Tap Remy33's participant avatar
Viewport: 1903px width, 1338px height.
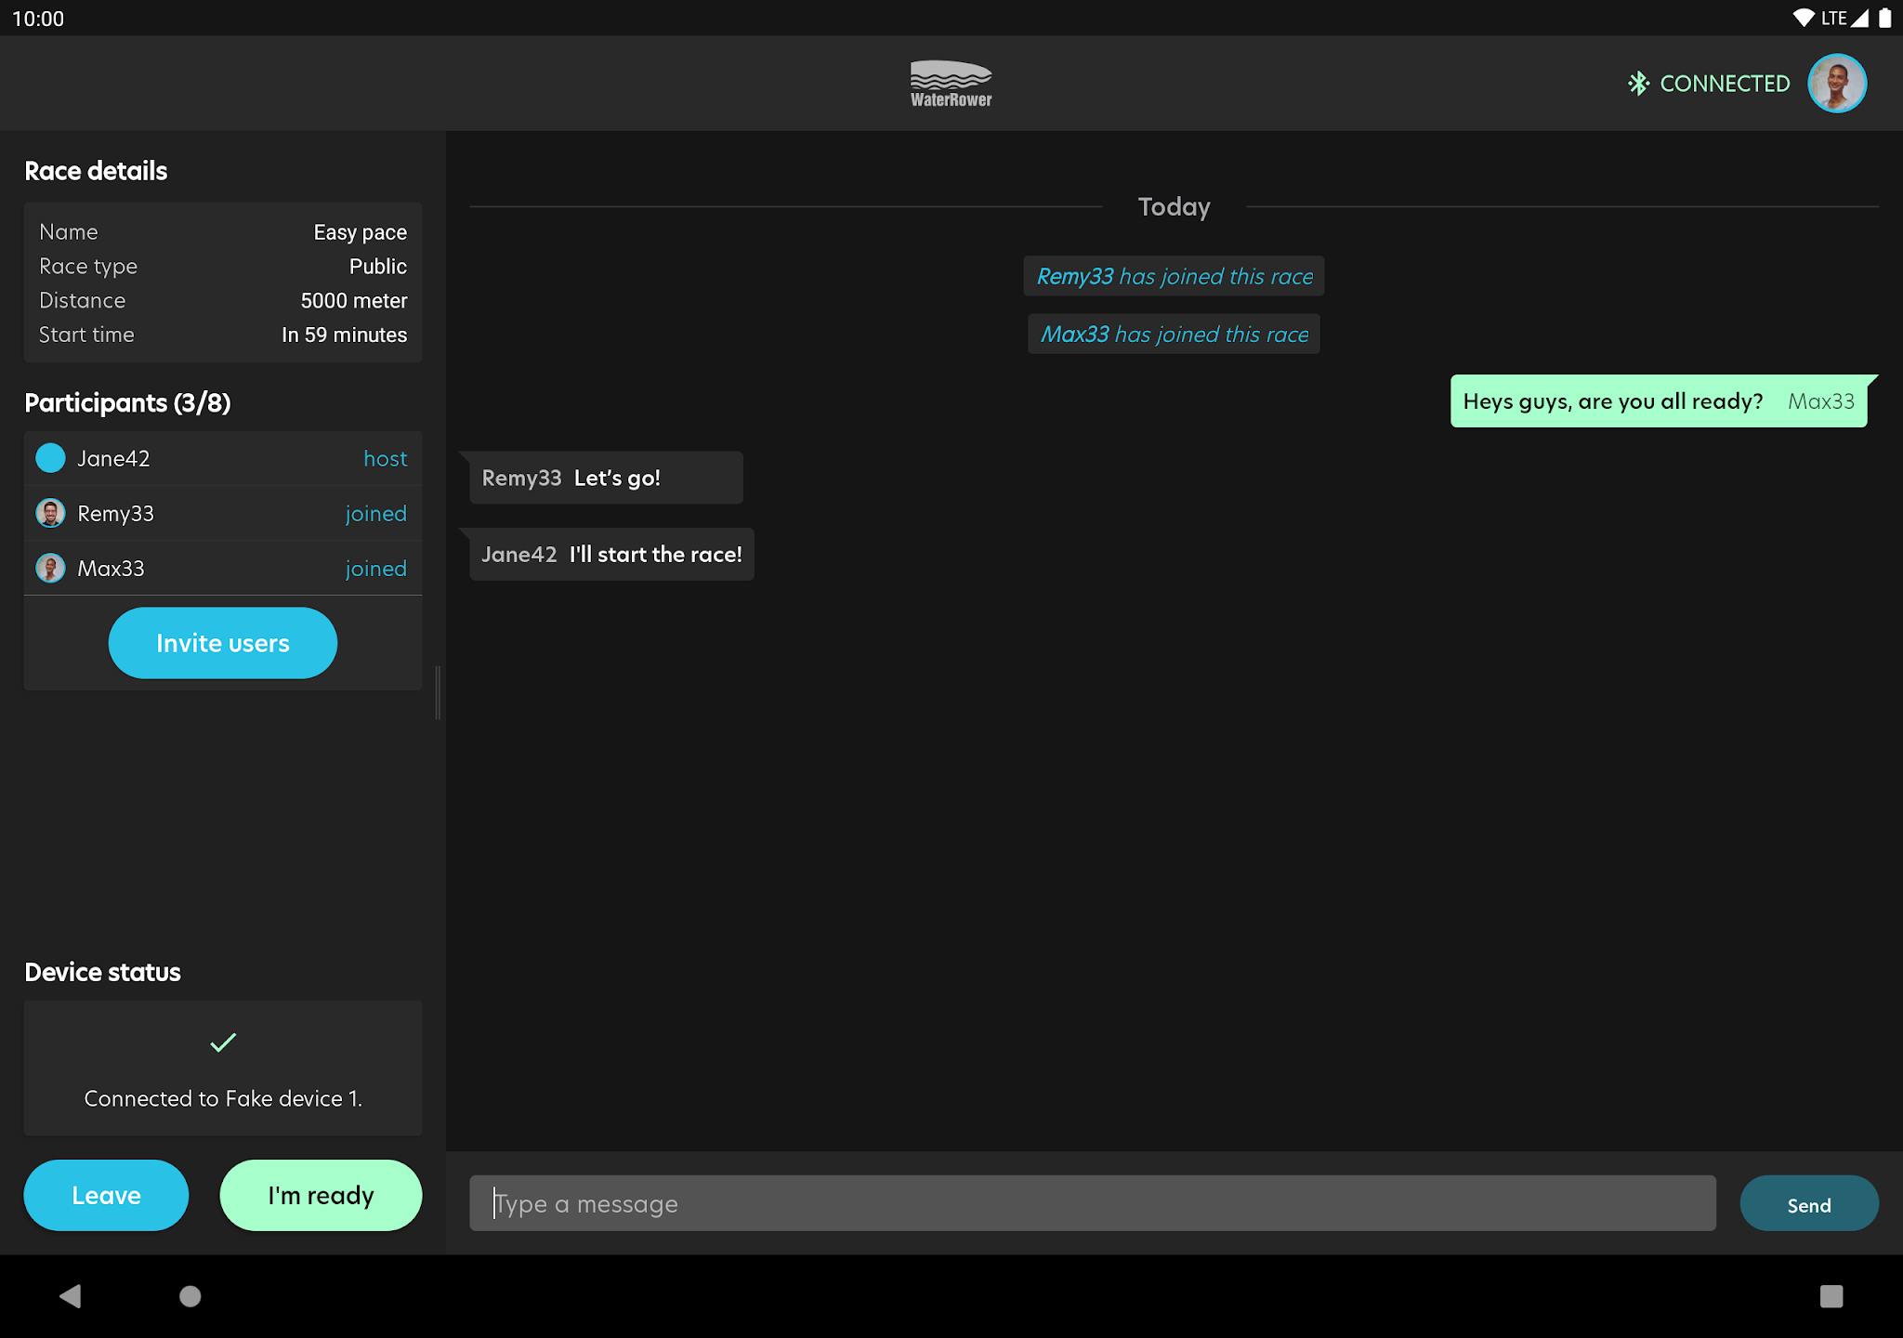click(50, 513)
